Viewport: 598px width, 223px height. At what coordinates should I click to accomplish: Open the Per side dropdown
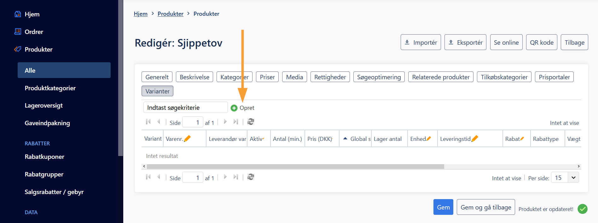point(573,178)
